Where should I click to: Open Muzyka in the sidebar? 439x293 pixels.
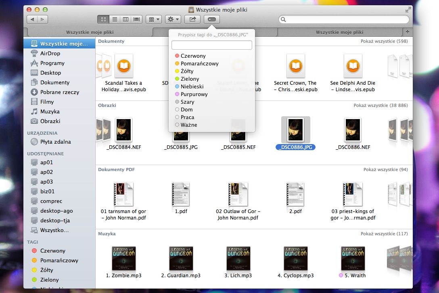(59, 111)
